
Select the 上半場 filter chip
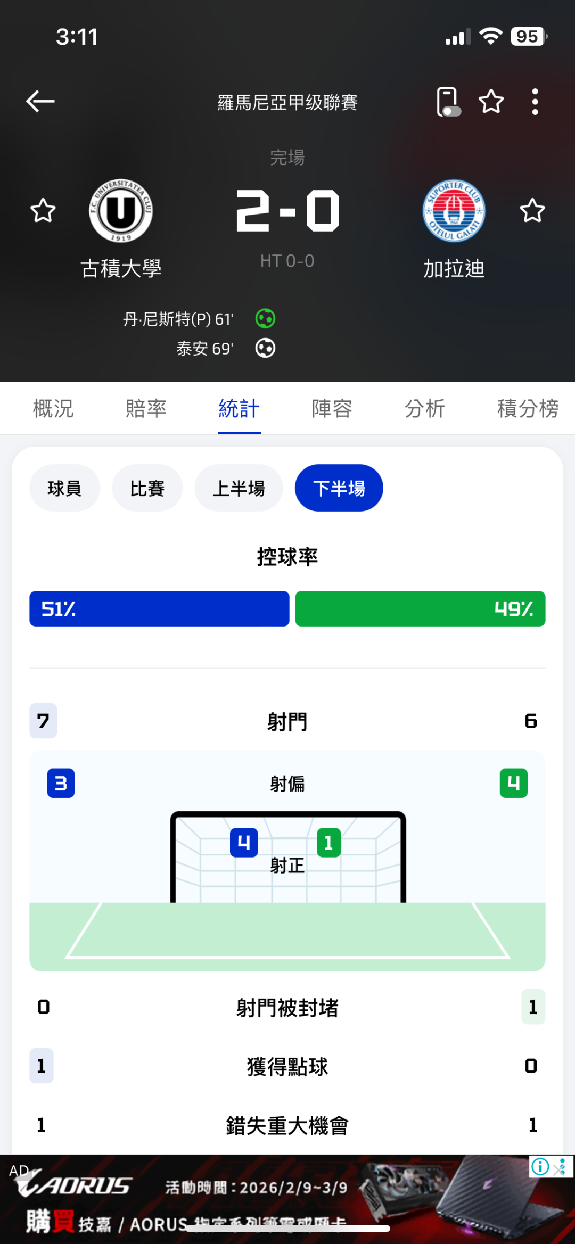pyautogui.click(x=239, y=488)
